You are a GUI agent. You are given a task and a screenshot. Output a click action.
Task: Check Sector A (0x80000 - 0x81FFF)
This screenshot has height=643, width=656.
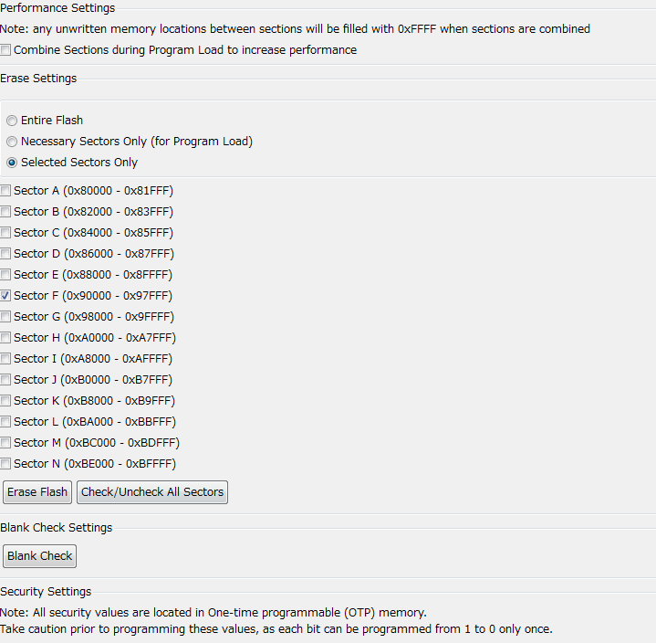(6, 191)
